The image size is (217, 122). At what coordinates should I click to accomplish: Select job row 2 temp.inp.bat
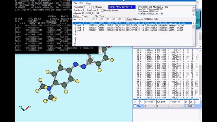point(132,26)
